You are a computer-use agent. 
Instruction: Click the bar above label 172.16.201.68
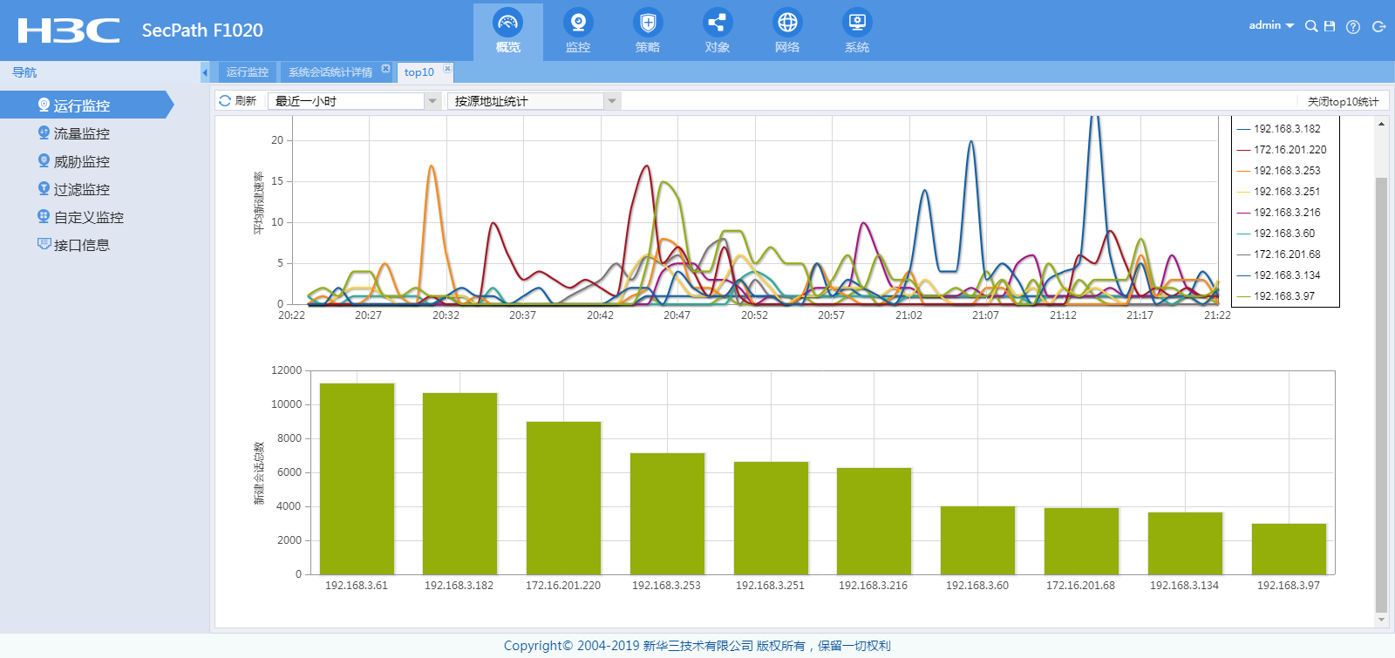click(x=1082, y=541)
